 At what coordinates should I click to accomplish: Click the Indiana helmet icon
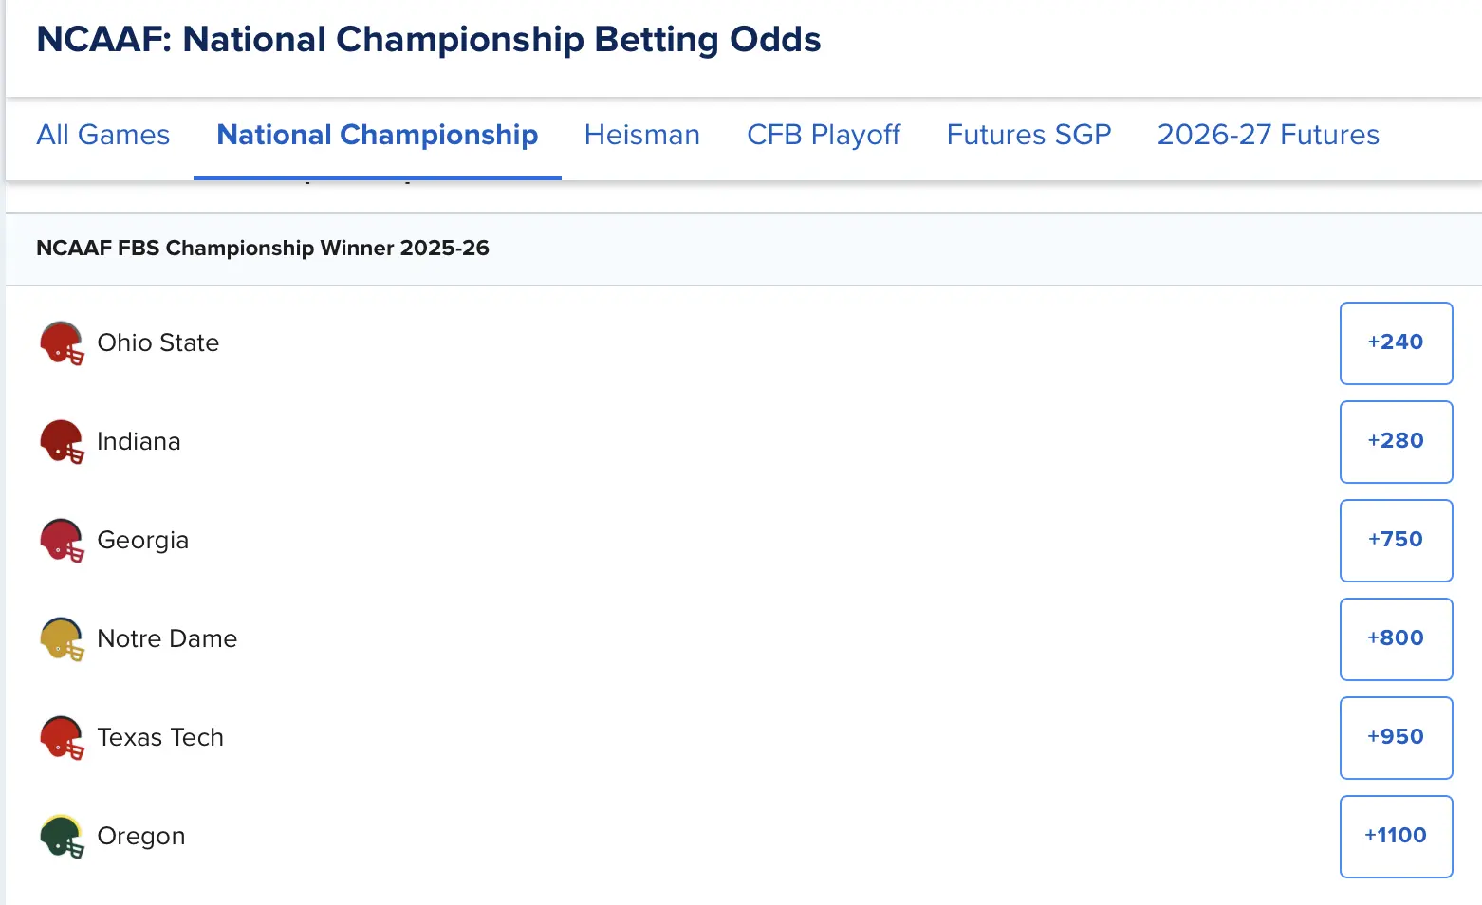click(62, 442)
